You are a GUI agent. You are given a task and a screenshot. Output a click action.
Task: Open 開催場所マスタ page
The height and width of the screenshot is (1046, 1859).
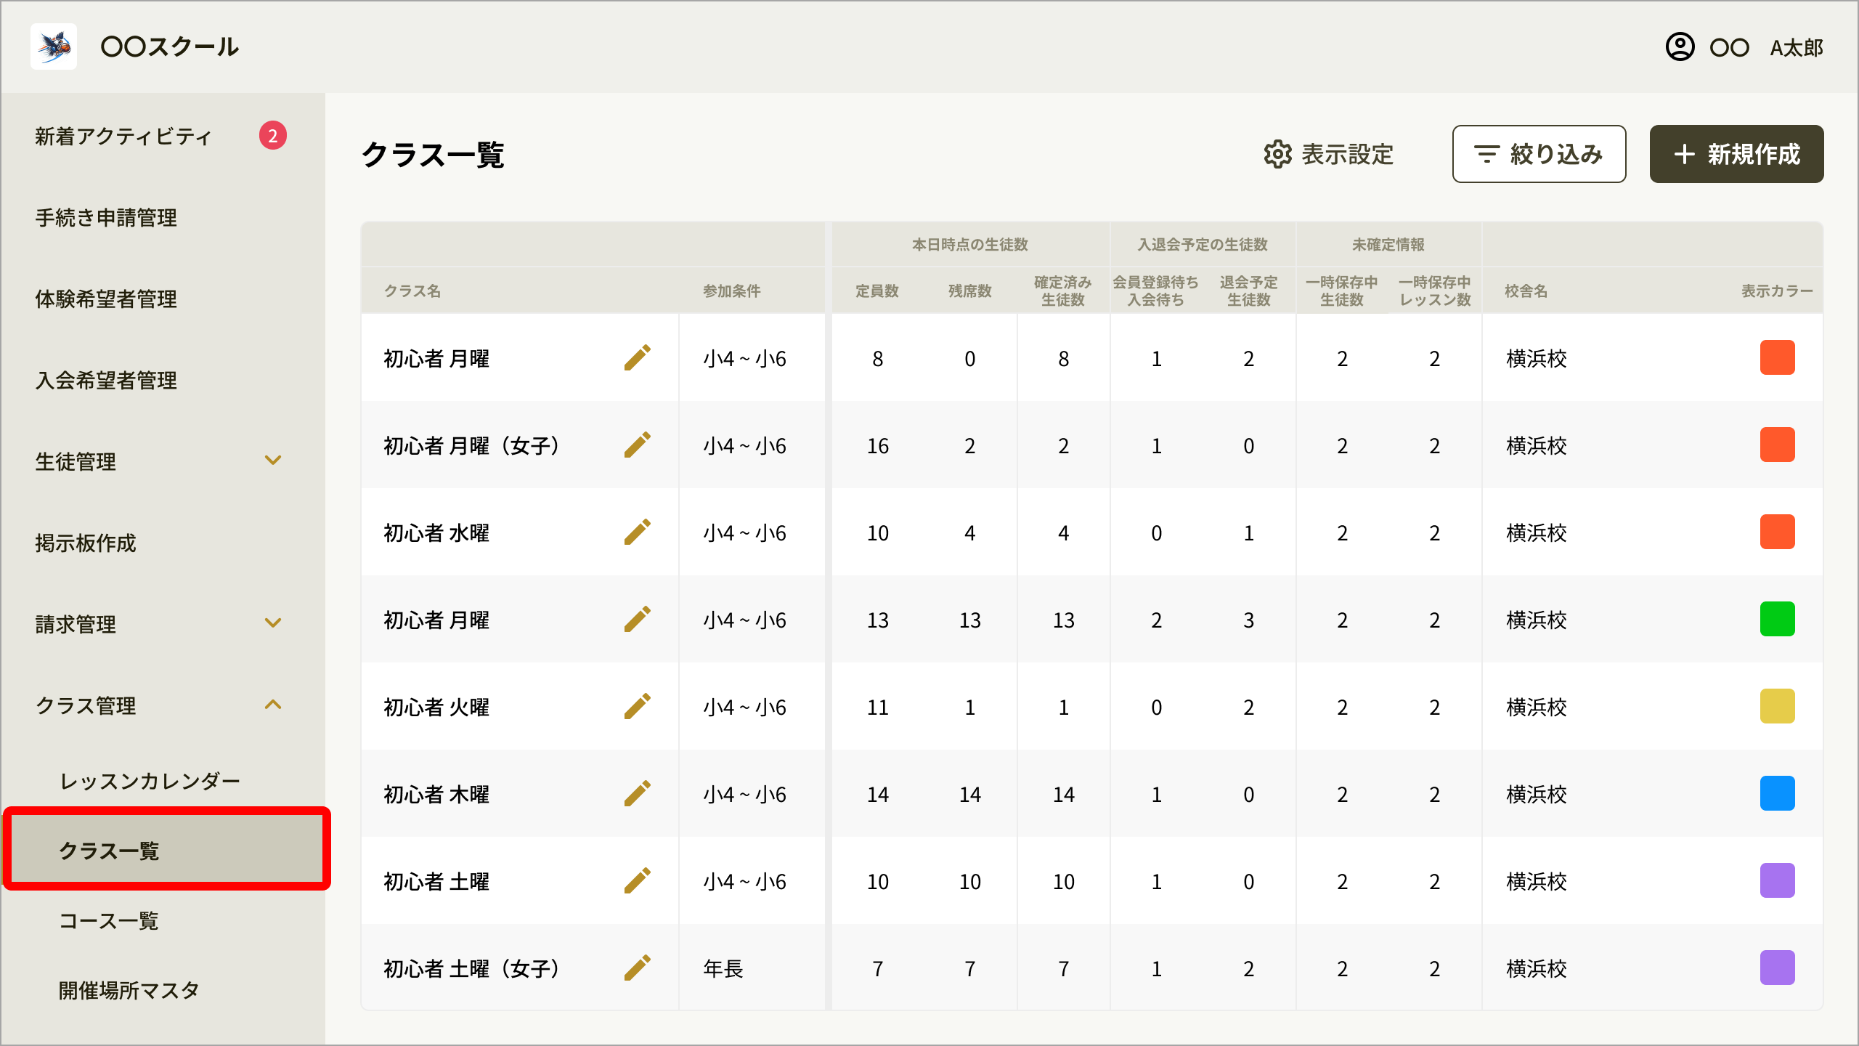click(129, 991)
